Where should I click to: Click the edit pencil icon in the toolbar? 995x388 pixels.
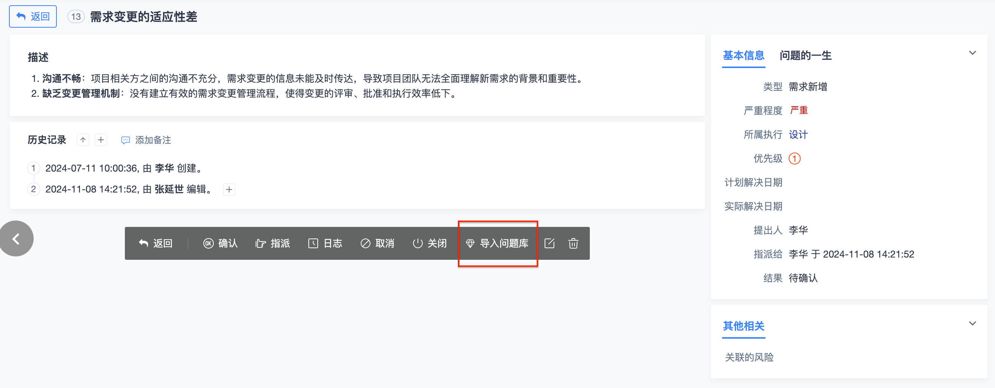[549, 243]
